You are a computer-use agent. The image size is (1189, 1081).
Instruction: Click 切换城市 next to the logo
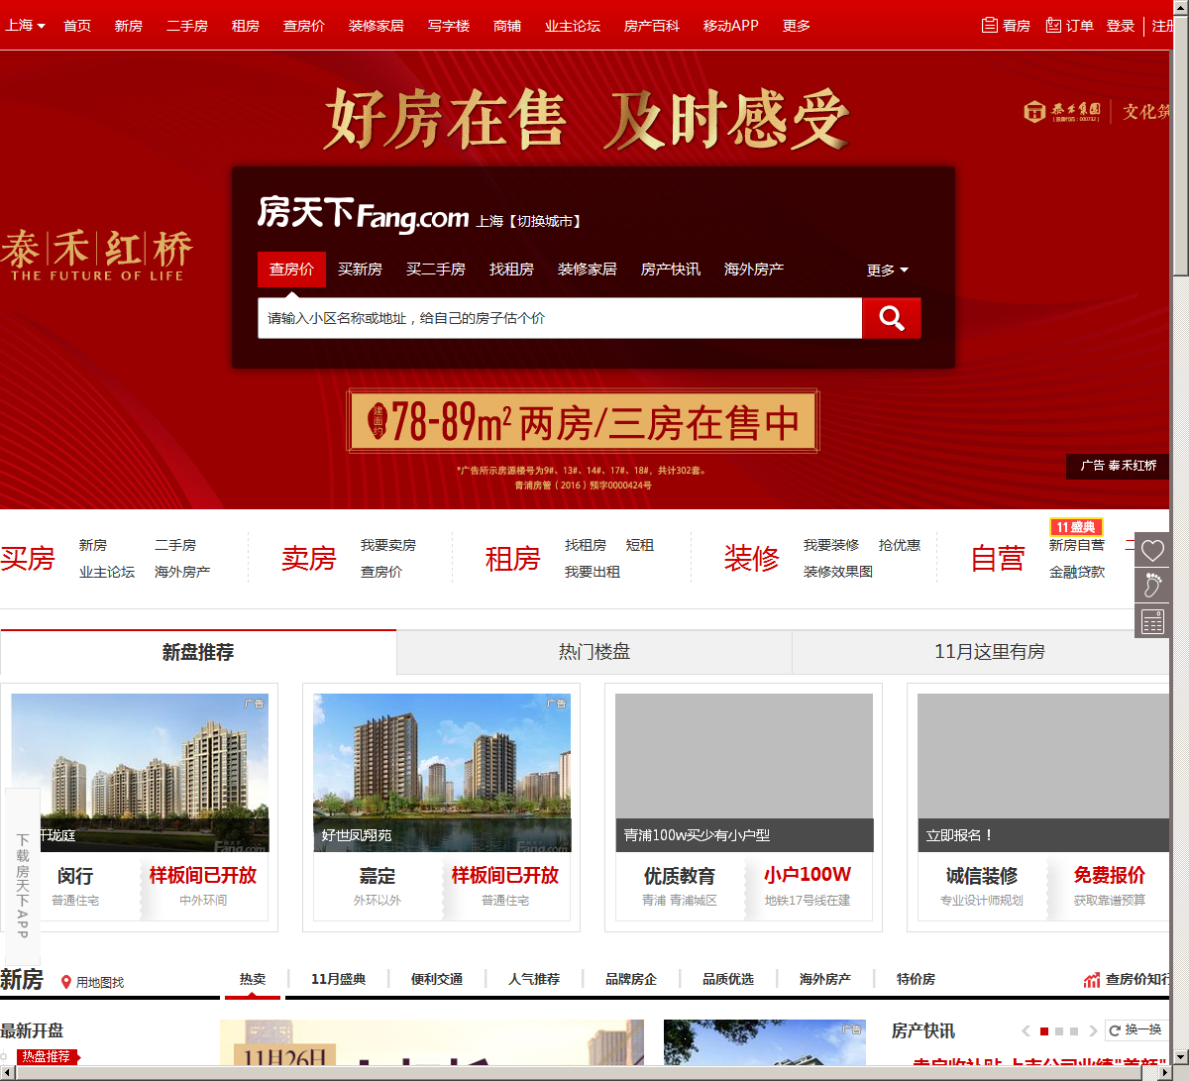pos(545,221)
